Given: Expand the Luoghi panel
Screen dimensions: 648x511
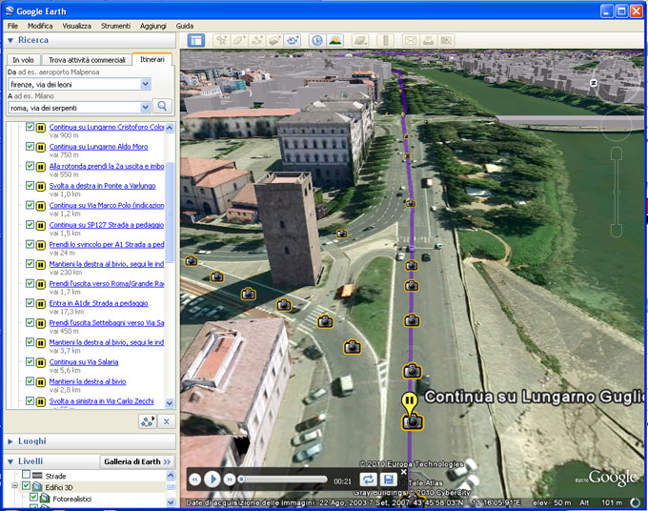Looking at the screenshot, I should point(10,441).
